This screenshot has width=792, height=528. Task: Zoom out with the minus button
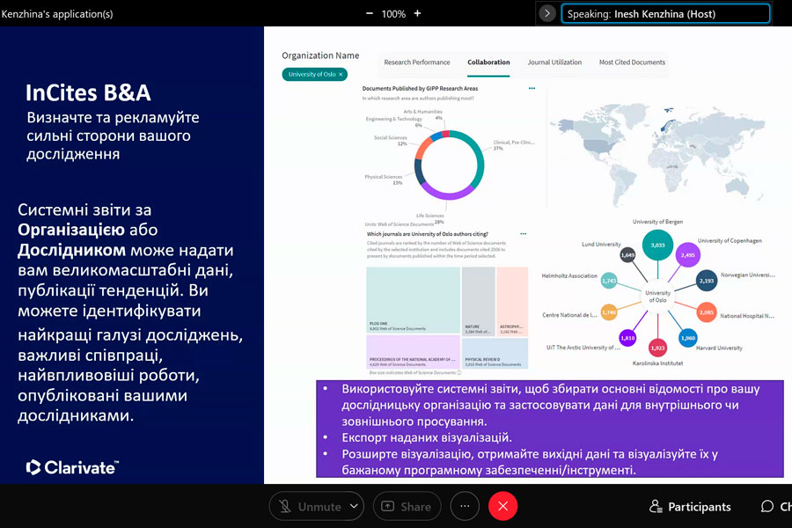370,14
